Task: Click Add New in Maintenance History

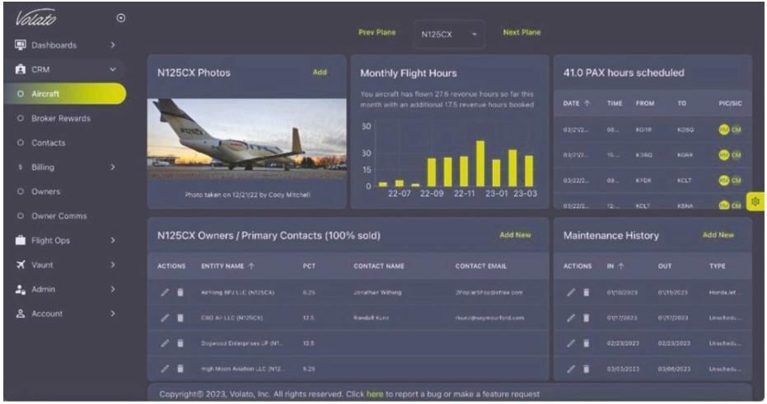Action: [718, 235]
